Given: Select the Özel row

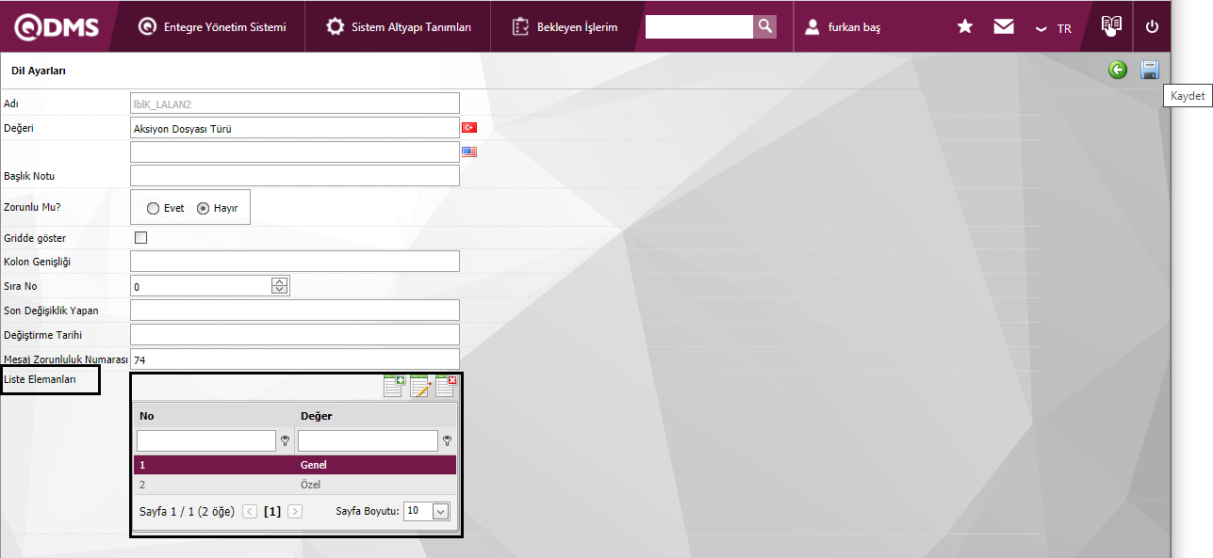Looking at the screenshot, I should tap(295, 485).
